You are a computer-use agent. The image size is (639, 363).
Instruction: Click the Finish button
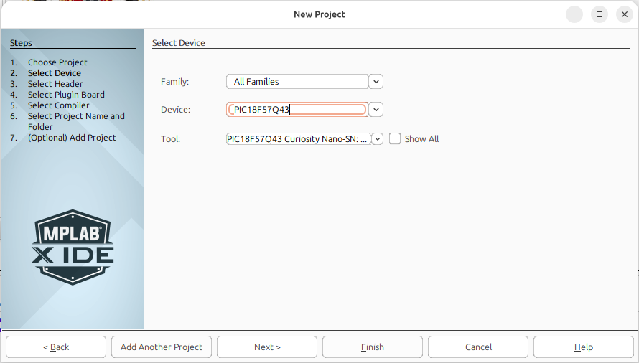tap(373, 346)
